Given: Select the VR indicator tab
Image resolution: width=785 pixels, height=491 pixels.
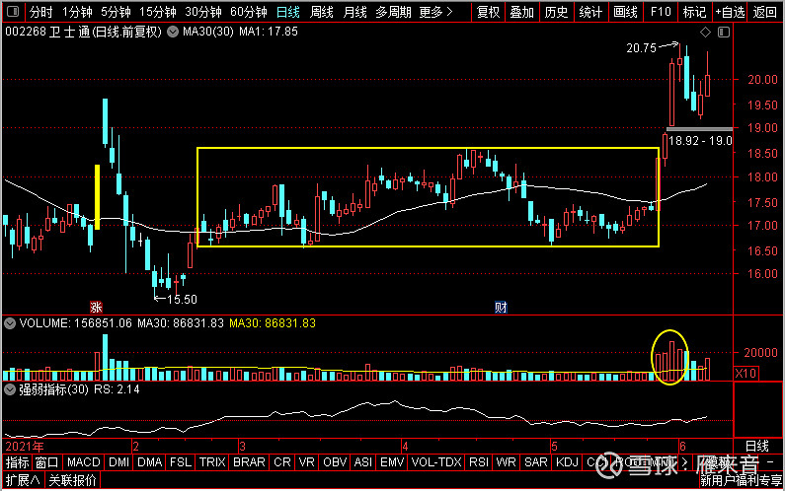Looking at the screenshot, I should (306, 462).
